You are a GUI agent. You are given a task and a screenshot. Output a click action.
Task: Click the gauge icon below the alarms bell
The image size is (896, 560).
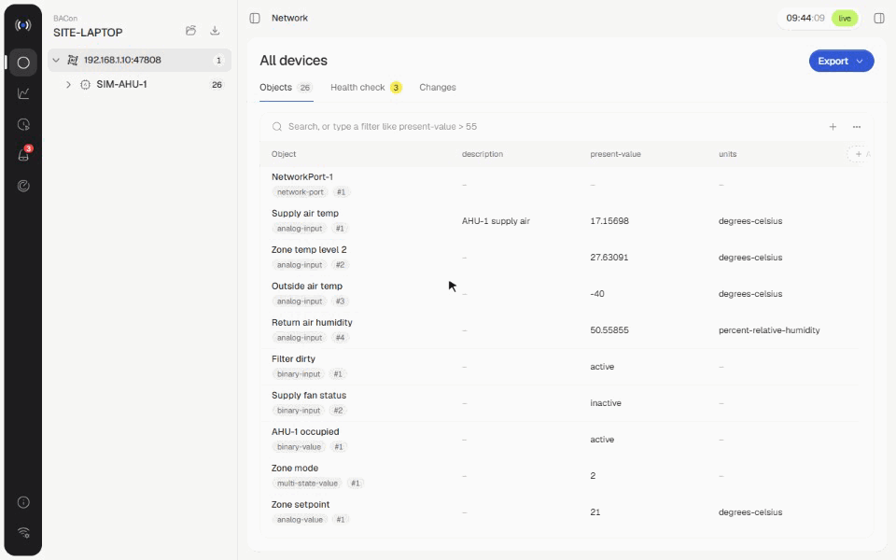(23, 186)
